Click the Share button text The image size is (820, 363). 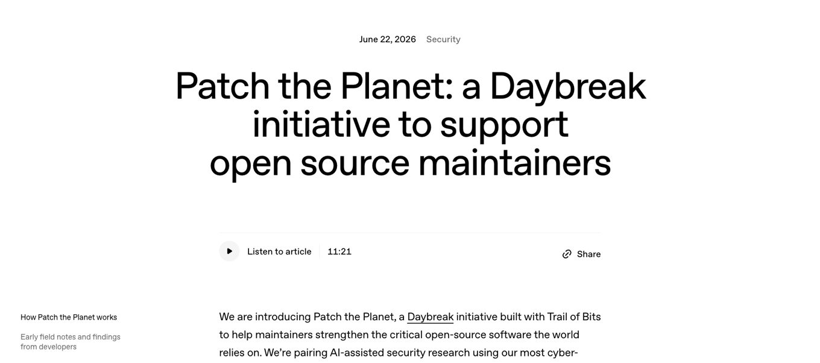click(x=588, y=254)
